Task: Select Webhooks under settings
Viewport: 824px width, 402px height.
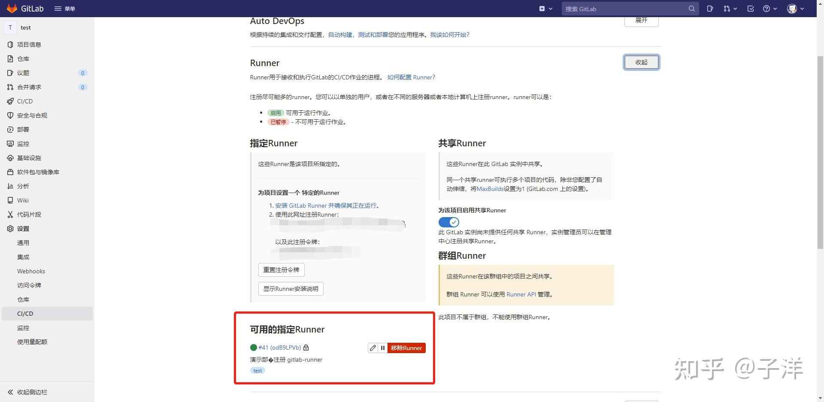Action: pos(31,271)
